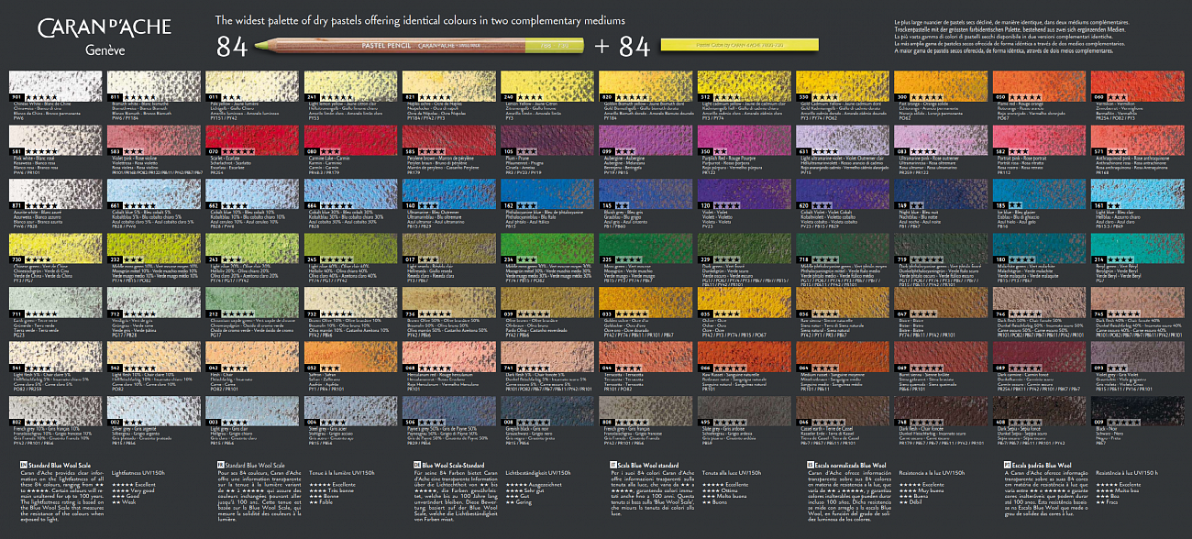The height and width of the screenshot is (539, 1192).
Task: Select the Bismuth white 811 swatch
Action: 155,85
